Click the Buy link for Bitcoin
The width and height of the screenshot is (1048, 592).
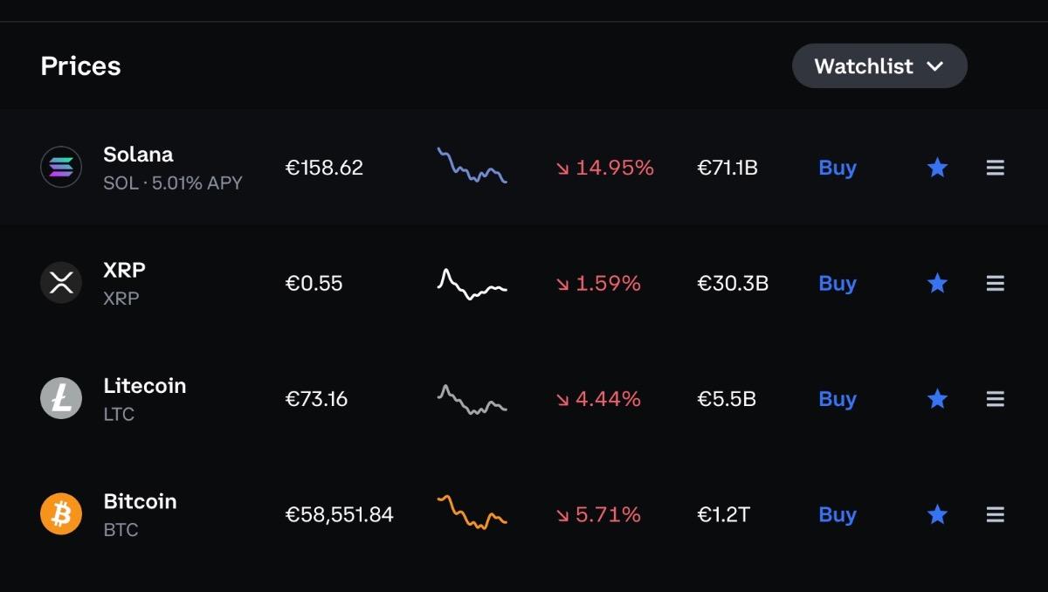(837, 514)
